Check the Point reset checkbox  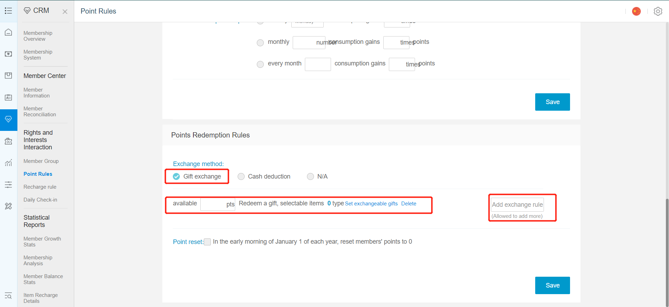(207, 242)
